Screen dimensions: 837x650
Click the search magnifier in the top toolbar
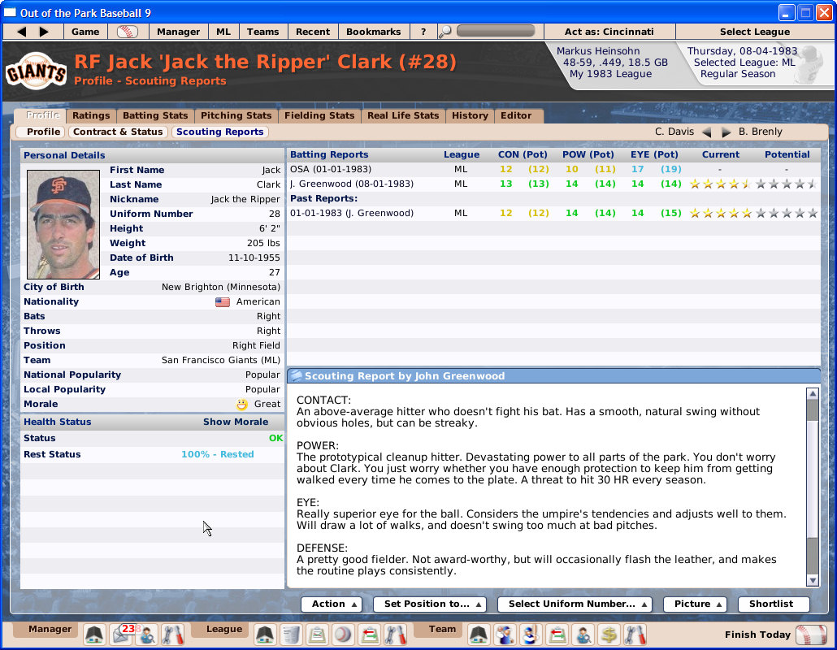point(445,30)
